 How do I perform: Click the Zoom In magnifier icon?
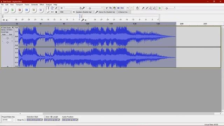(x=143, y=8)
